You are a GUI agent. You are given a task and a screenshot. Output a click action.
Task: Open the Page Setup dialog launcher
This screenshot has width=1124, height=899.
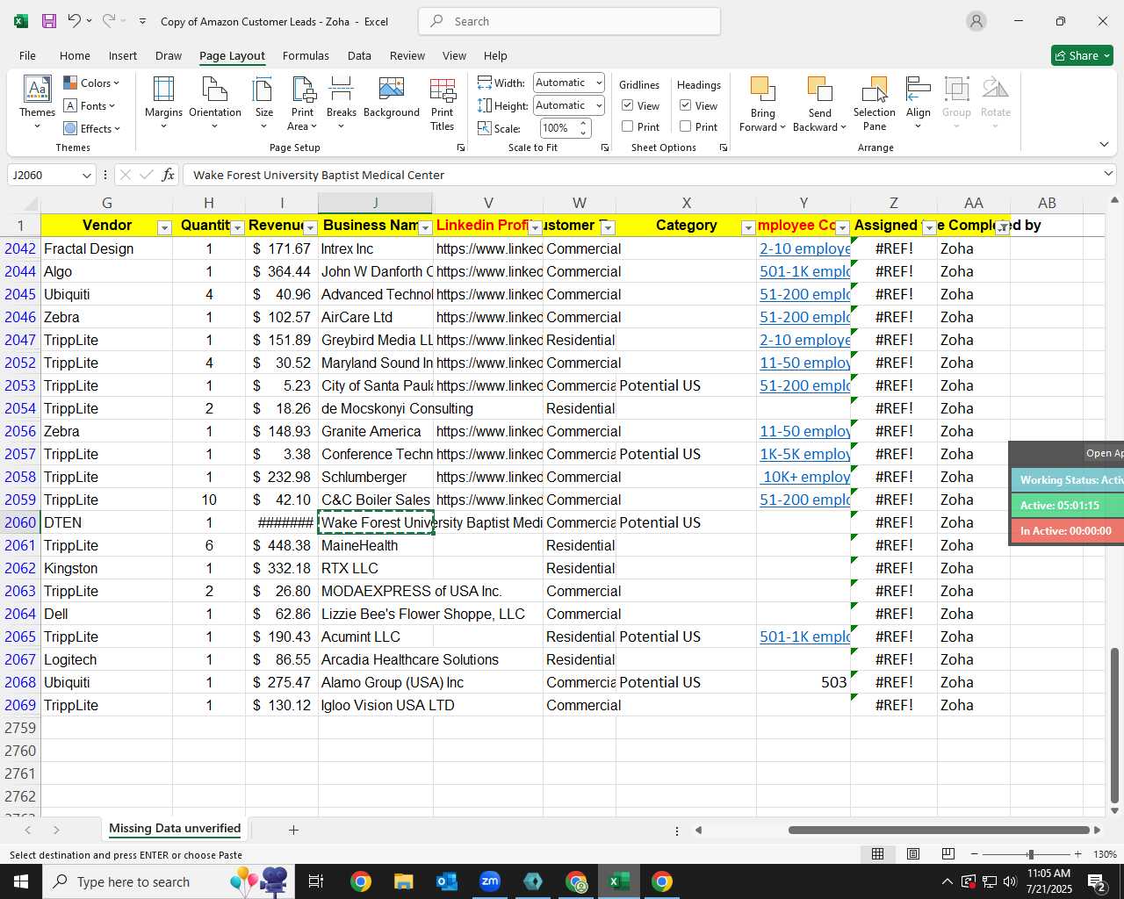pos(461,148)
